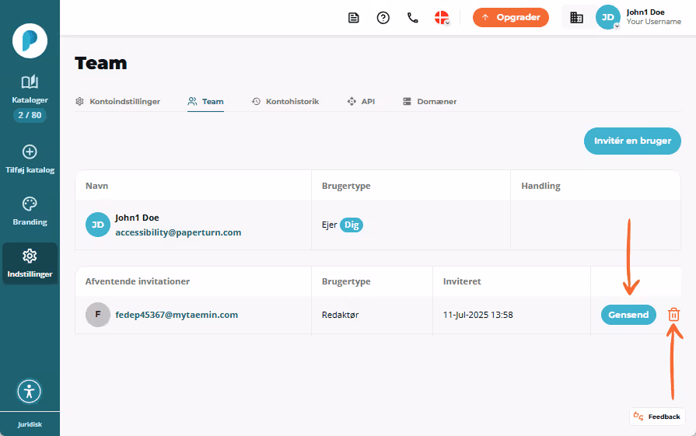Switch to the Kontoindstillinger tab
Image resolution: width=696 pixels, height=436 pixels.
point(117,102)
